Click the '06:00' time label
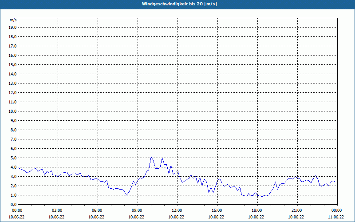Viewport: 355px width, 222px height. [x=97, y=210]
